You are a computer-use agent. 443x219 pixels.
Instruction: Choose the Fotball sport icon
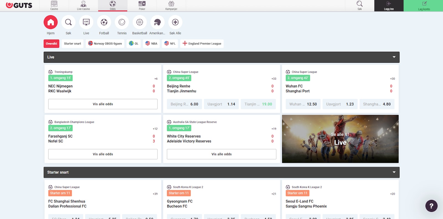(x=104, y=22)
